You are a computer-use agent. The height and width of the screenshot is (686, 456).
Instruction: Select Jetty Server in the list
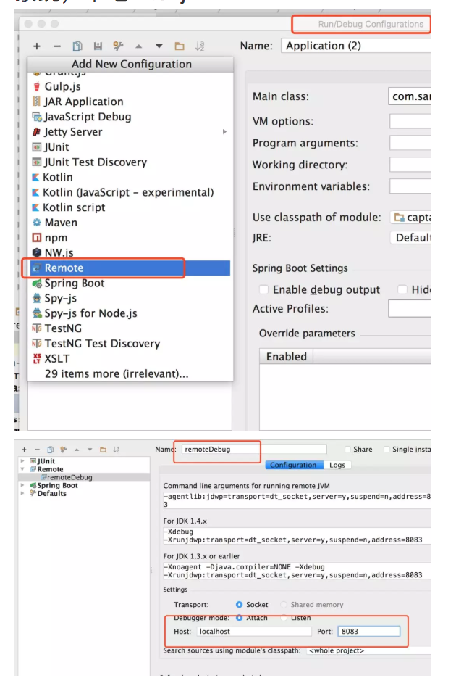coord(130,132)
